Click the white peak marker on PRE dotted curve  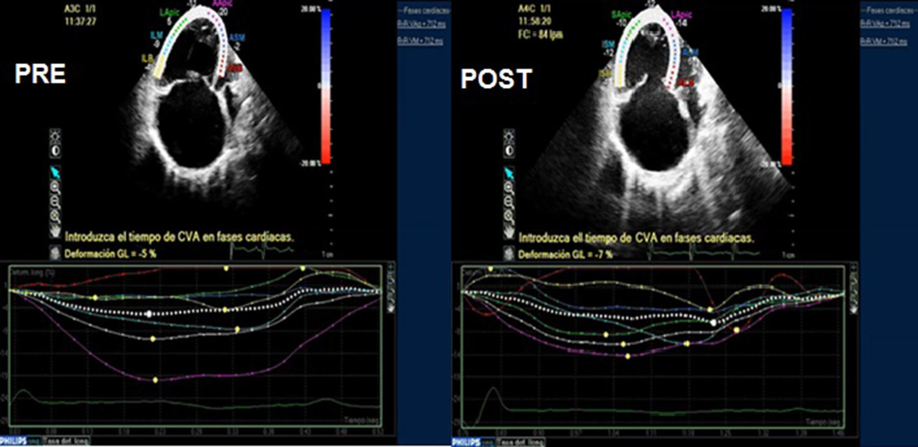pyautogui.click(x=147, y=314)
